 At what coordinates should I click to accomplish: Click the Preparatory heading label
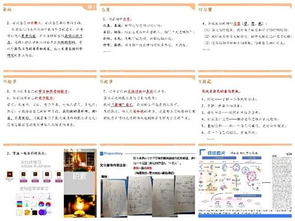tap(113, 153)
